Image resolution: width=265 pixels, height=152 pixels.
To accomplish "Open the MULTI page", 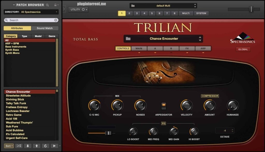I will [x=186, y=13].
